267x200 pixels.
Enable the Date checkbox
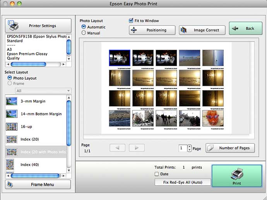[157, 174]
